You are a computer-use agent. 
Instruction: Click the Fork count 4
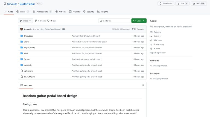point(186,4)
